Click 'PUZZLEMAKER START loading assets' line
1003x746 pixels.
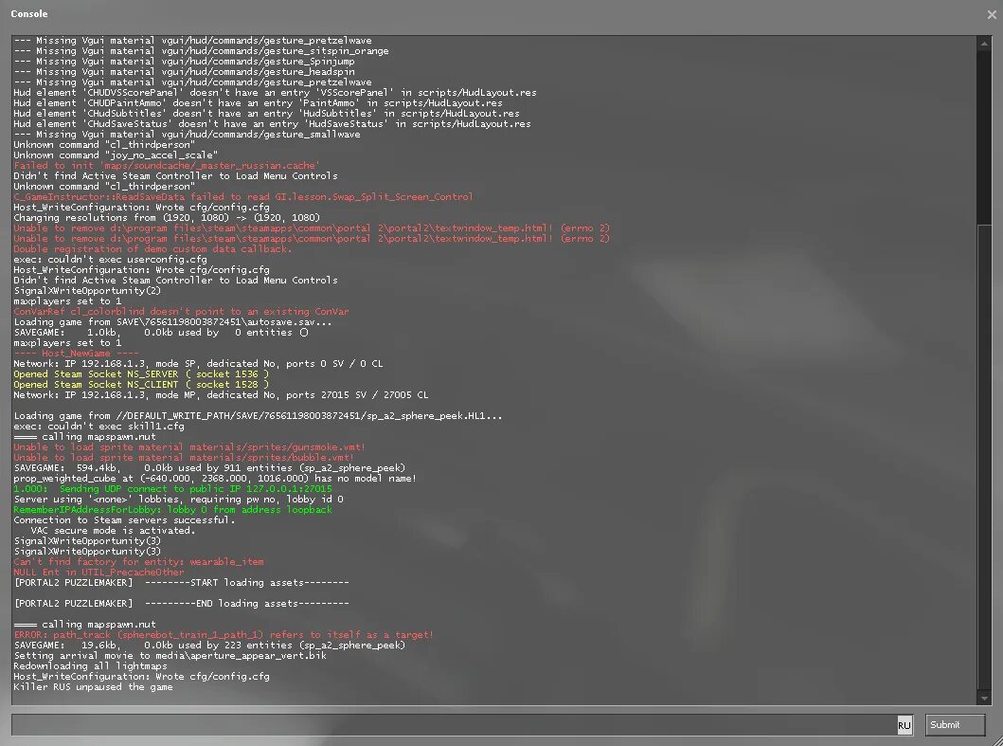(x=182, y=583)
